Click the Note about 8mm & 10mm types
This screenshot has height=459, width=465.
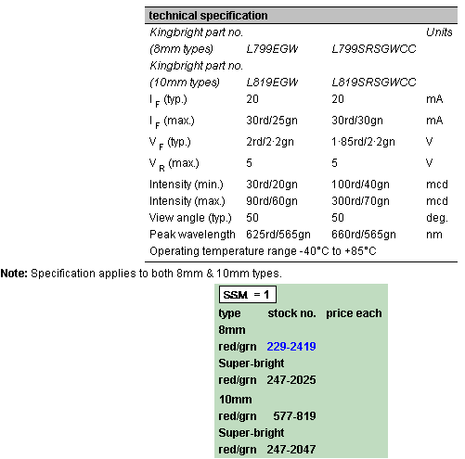(141, 274)
